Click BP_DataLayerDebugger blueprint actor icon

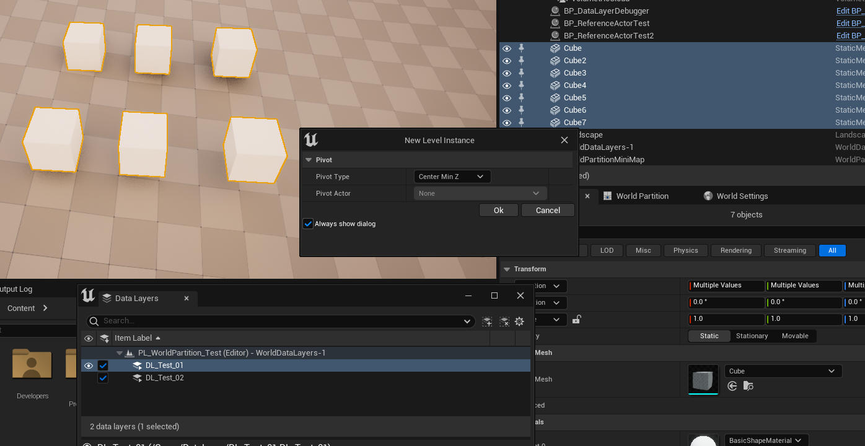click(555, 11)
